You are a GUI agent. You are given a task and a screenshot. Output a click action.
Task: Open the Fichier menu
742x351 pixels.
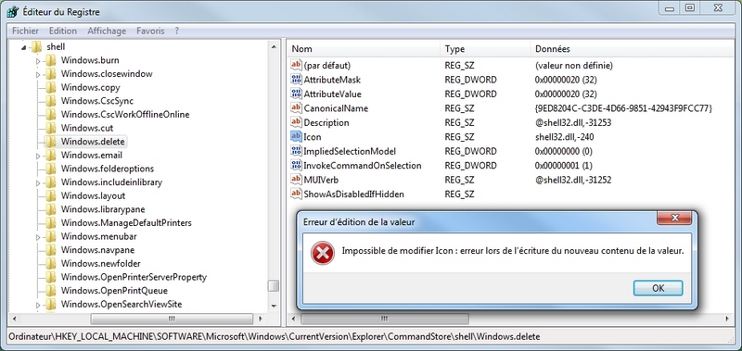(x=26, y=31)
